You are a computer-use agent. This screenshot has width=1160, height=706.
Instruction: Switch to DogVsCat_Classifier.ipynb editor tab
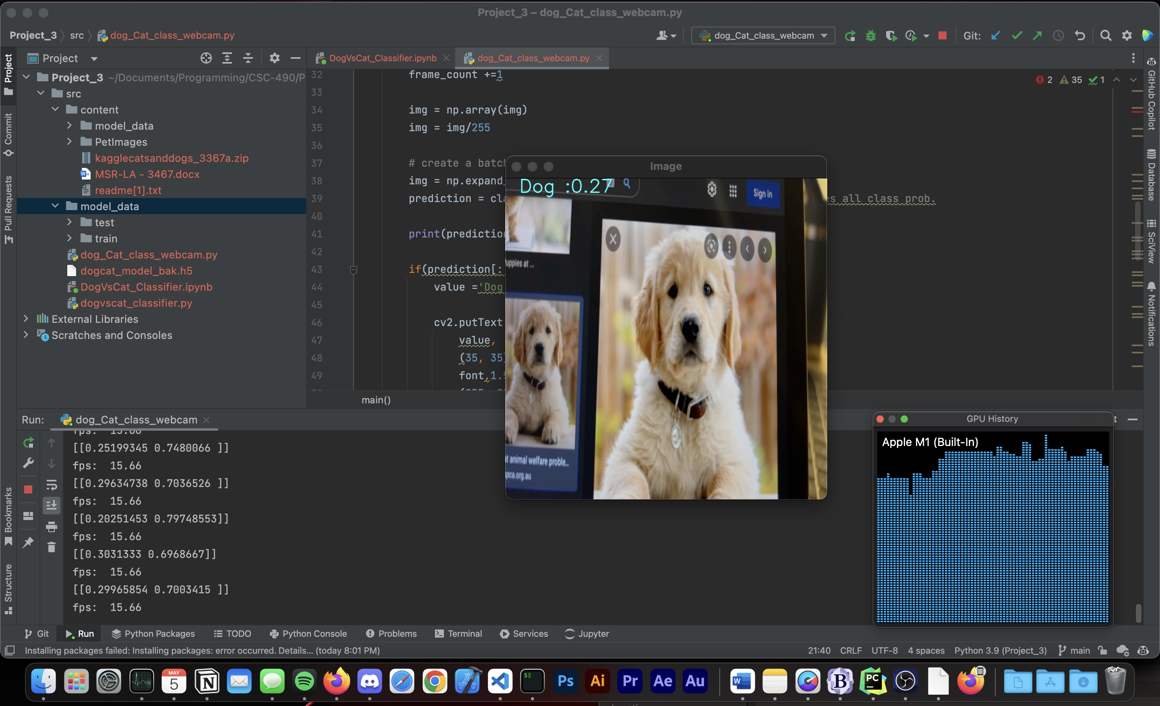382,58
